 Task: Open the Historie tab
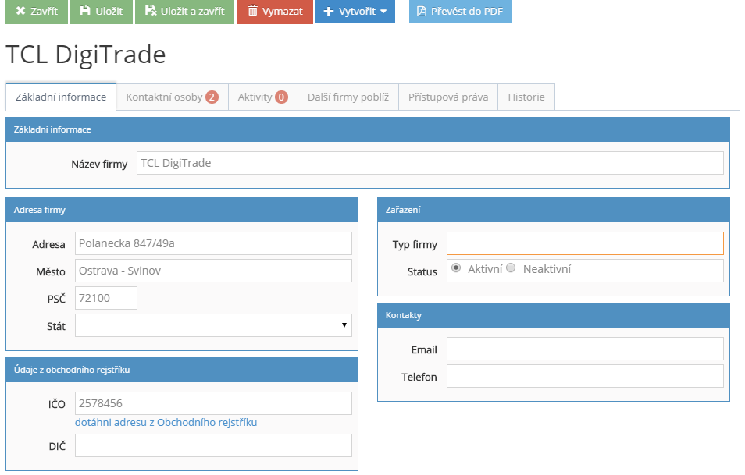pos(526,97)
